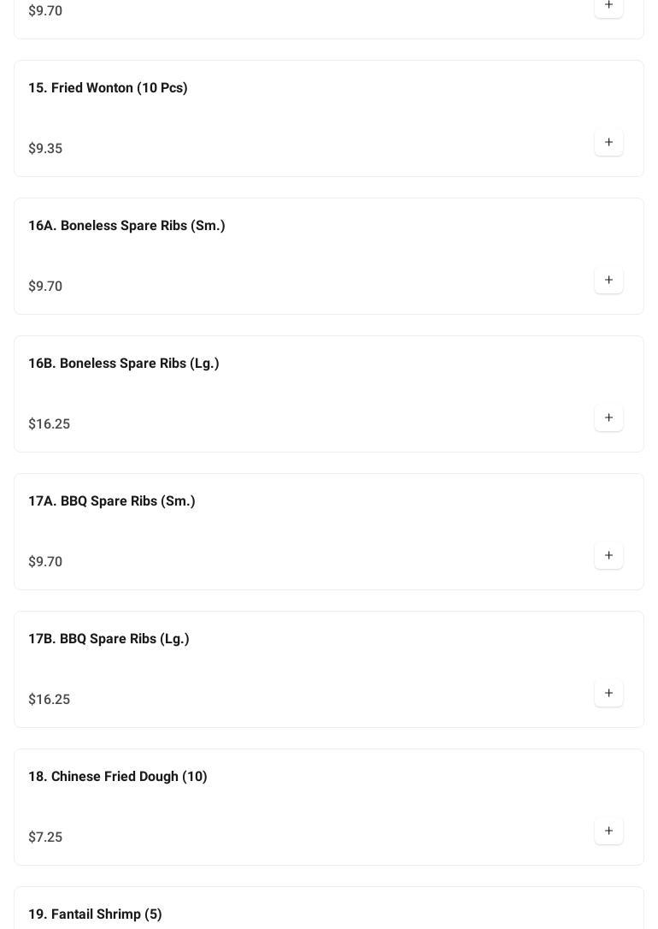Open 18. Chinese Fried Dough (10) title

(118, 777)
